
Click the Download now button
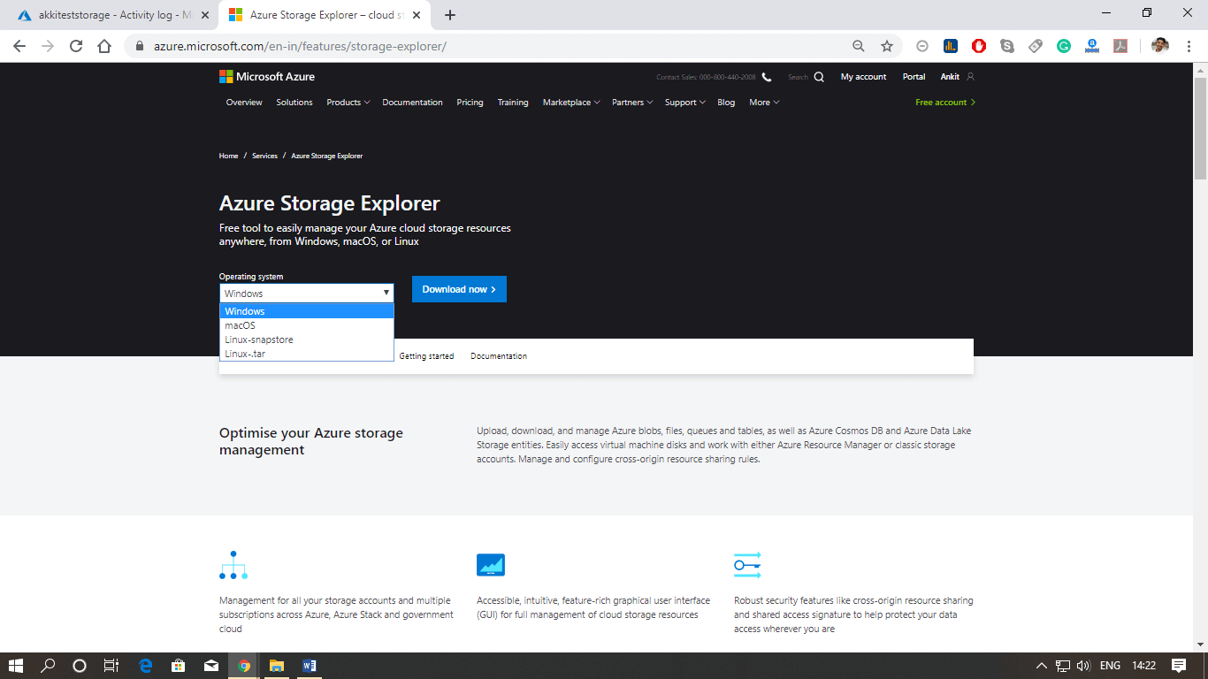(459, 289)
